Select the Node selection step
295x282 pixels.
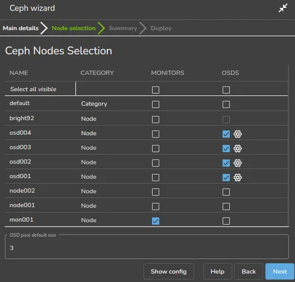tap(74, 28)
